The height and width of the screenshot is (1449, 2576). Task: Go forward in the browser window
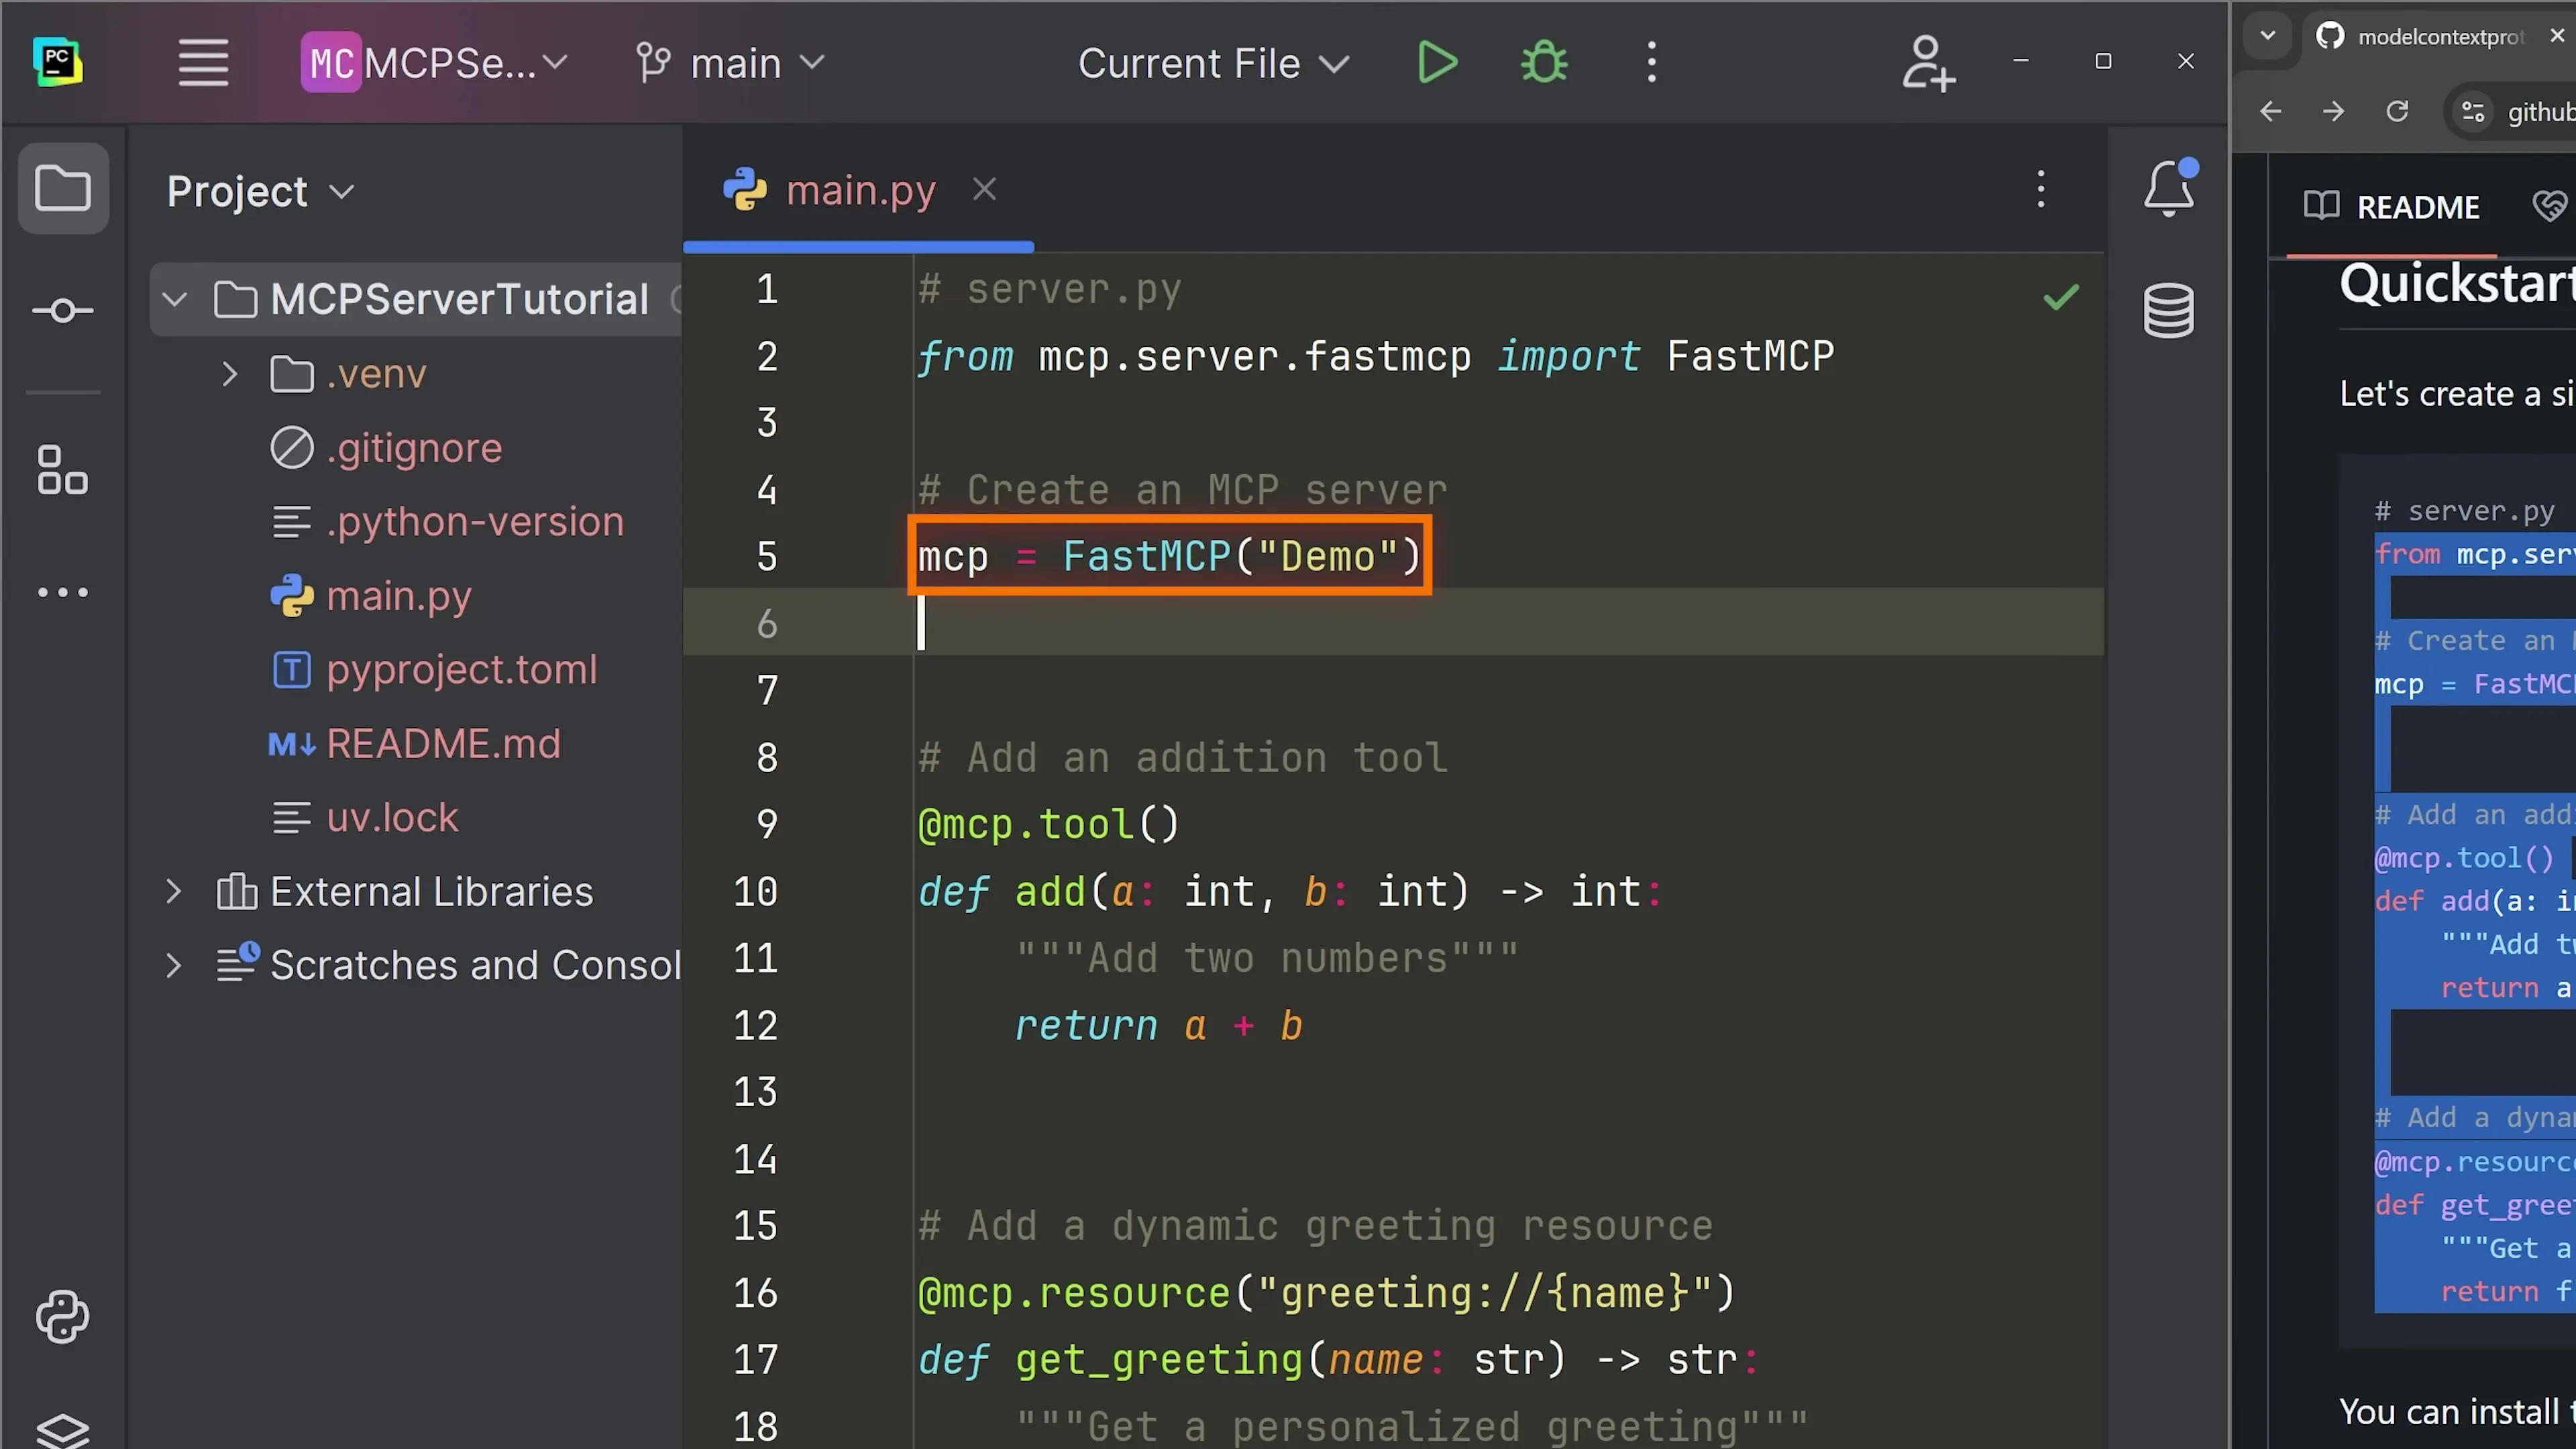(2333, 111)
